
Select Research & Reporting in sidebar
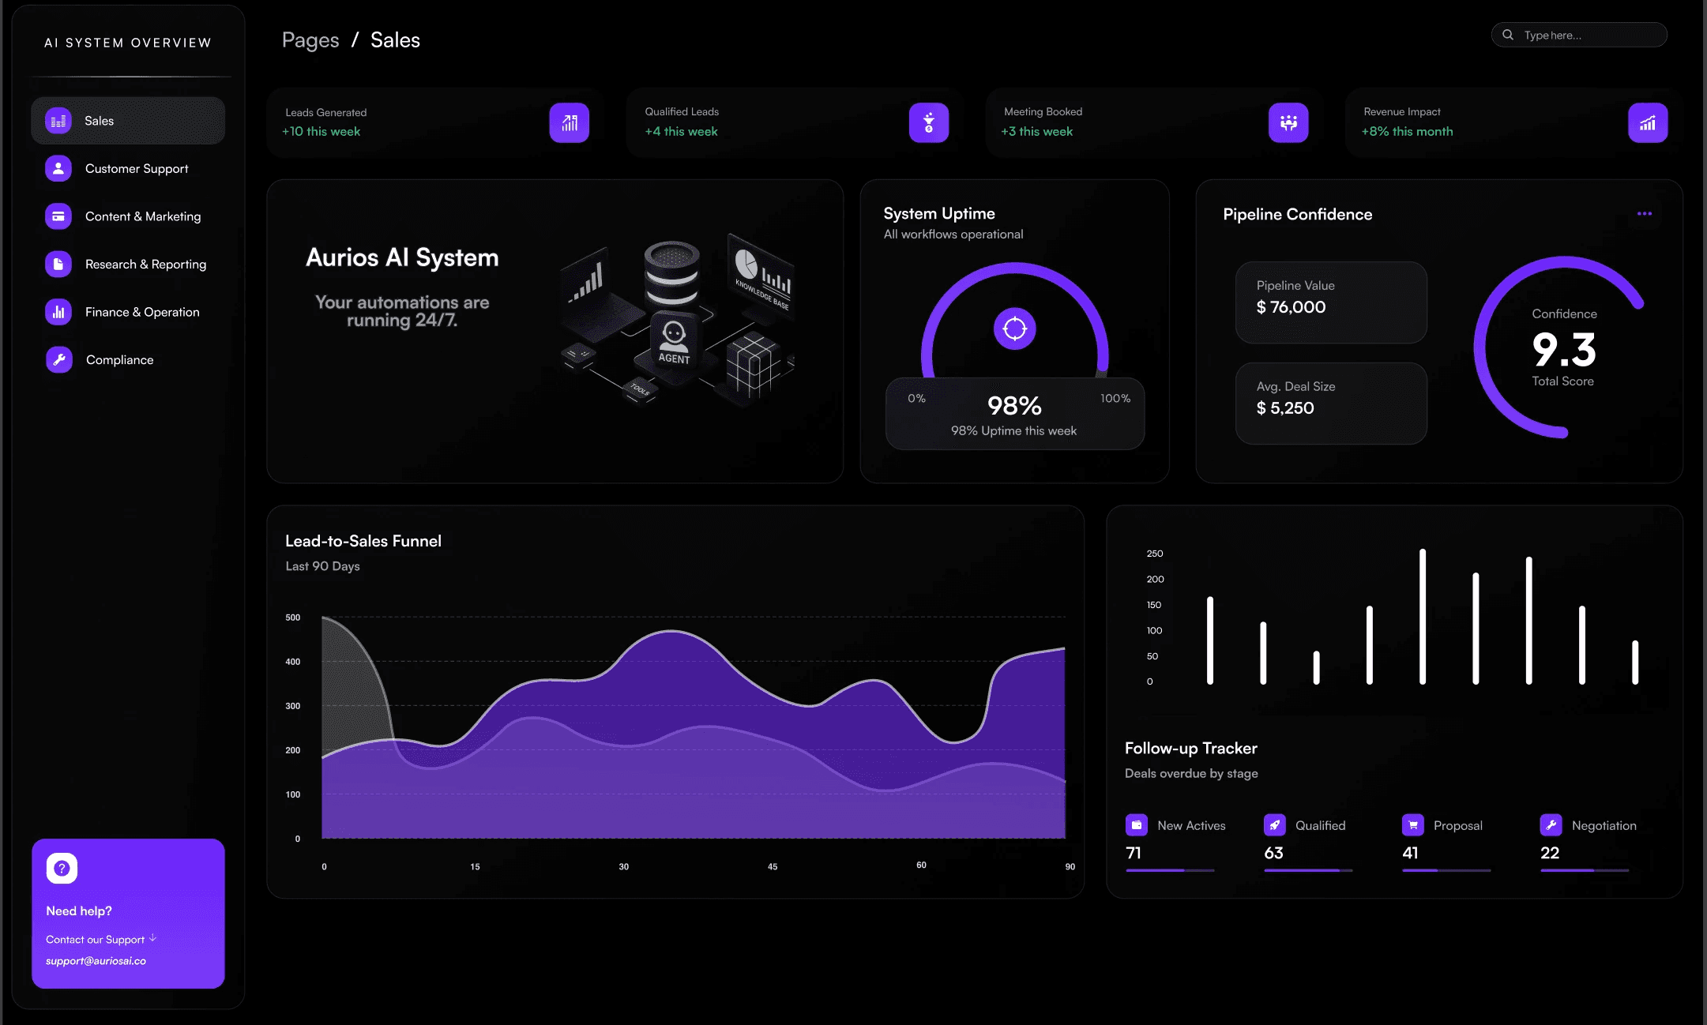[x=145, y=265]
